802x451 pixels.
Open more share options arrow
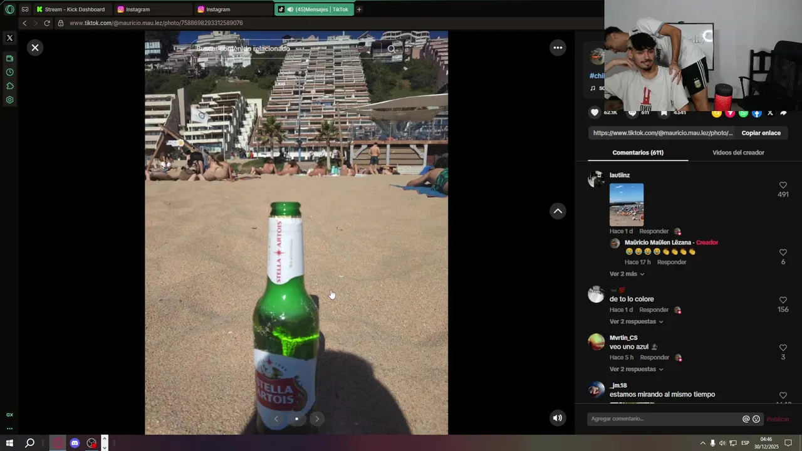coord(783,113)
